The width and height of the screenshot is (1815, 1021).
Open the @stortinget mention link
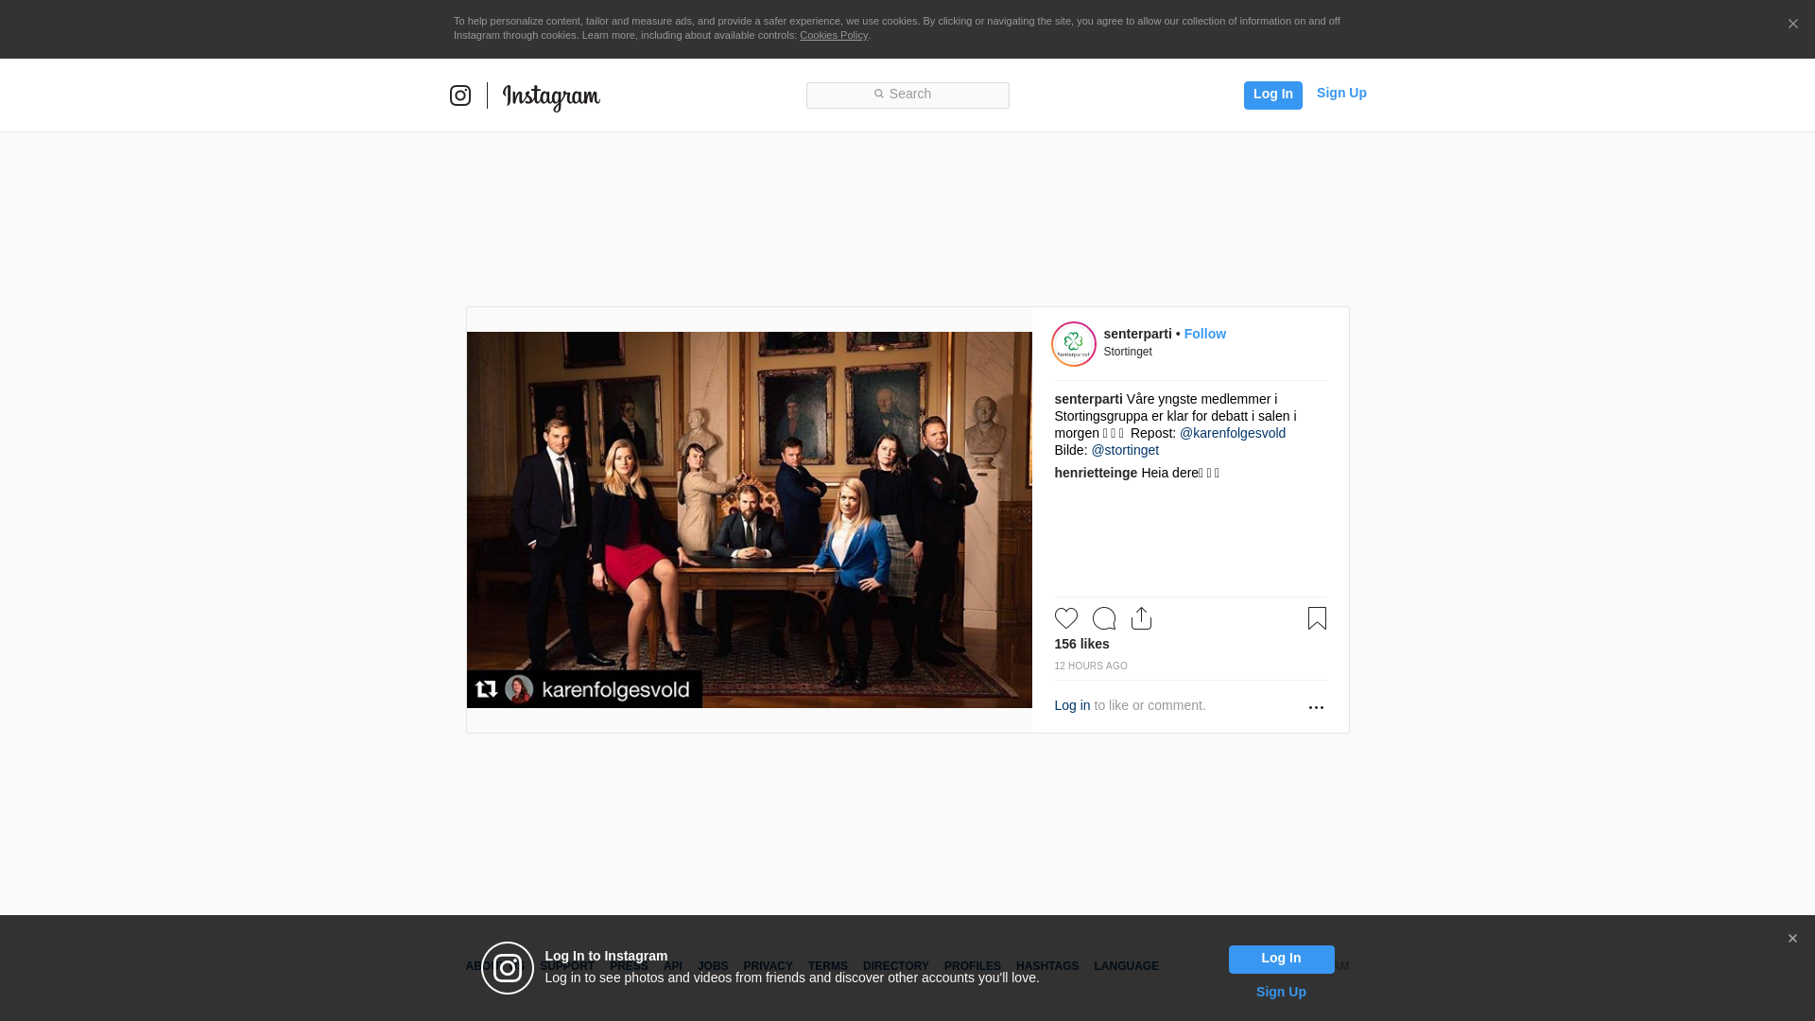[1125, 450]
